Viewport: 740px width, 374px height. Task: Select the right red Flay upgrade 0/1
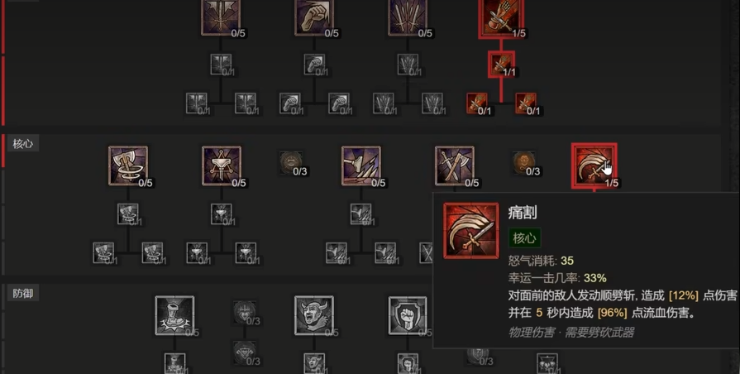pyautogui.click(x=526, y=103)
